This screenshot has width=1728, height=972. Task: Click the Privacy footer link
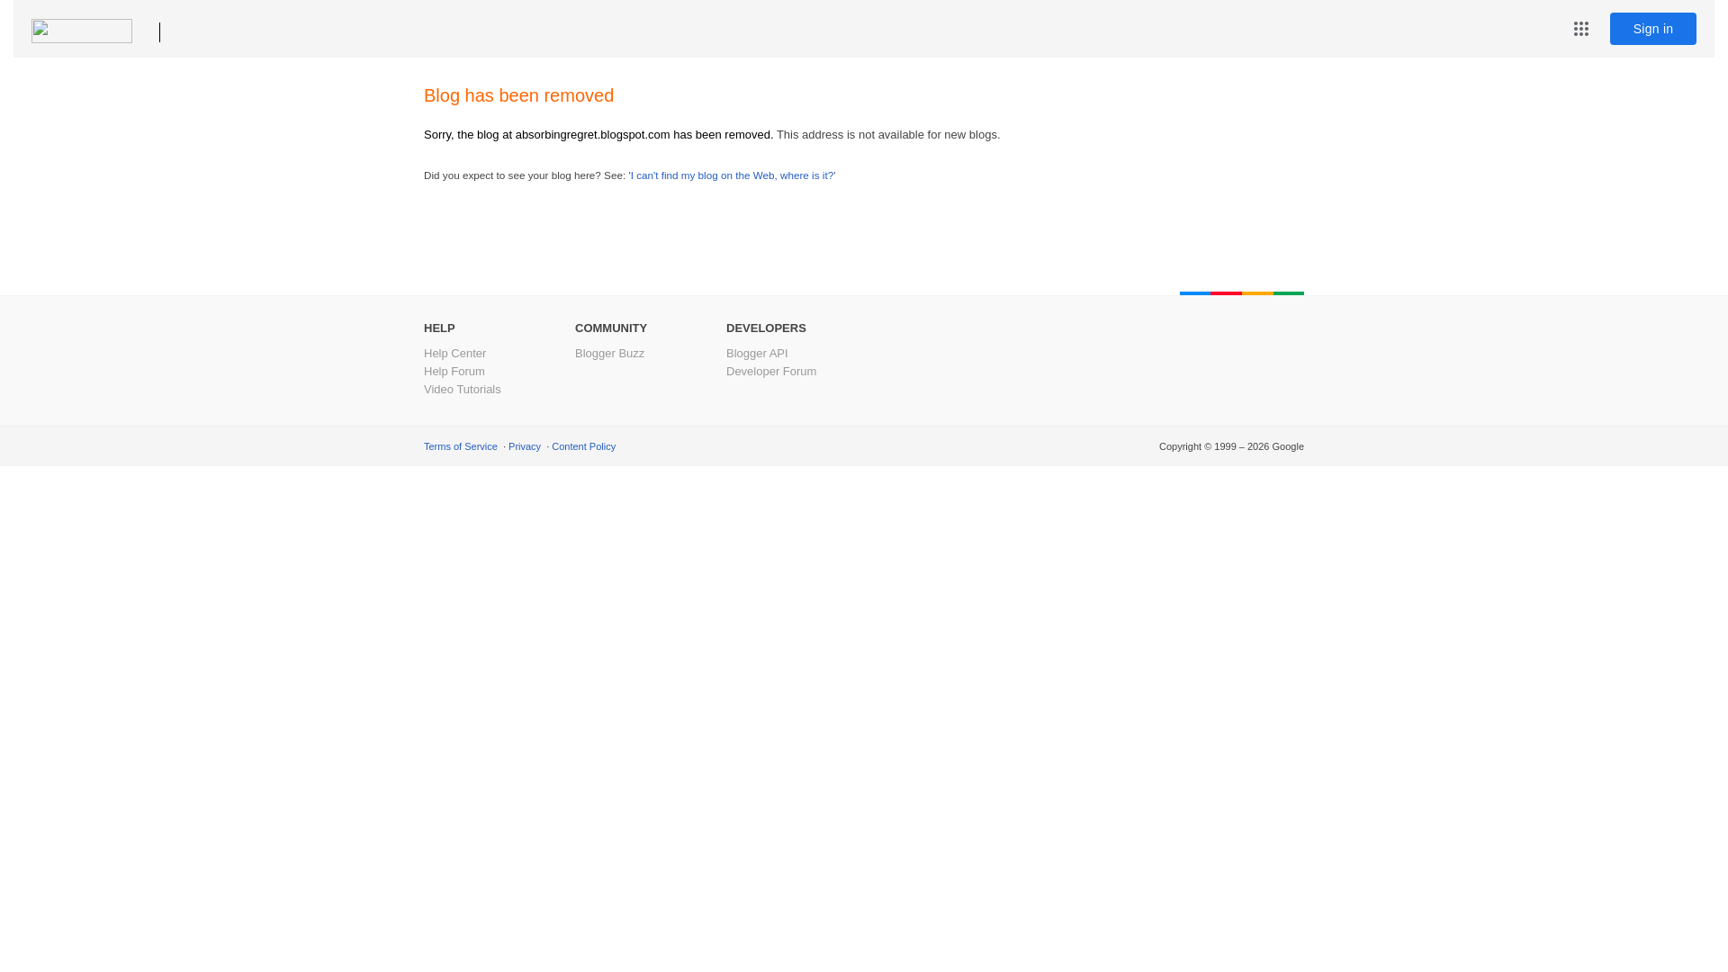[x=524, y=446]
